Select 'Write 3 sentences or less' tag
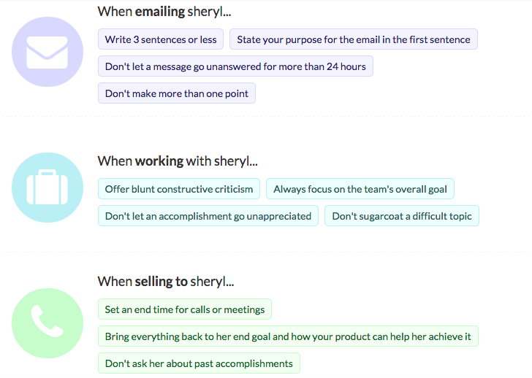 click(x=161, y=39)
